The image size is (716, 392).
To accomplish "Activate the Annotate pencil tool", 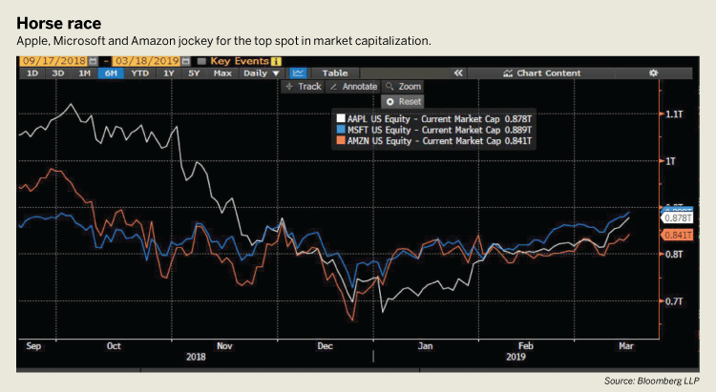I will coord(352,86).
